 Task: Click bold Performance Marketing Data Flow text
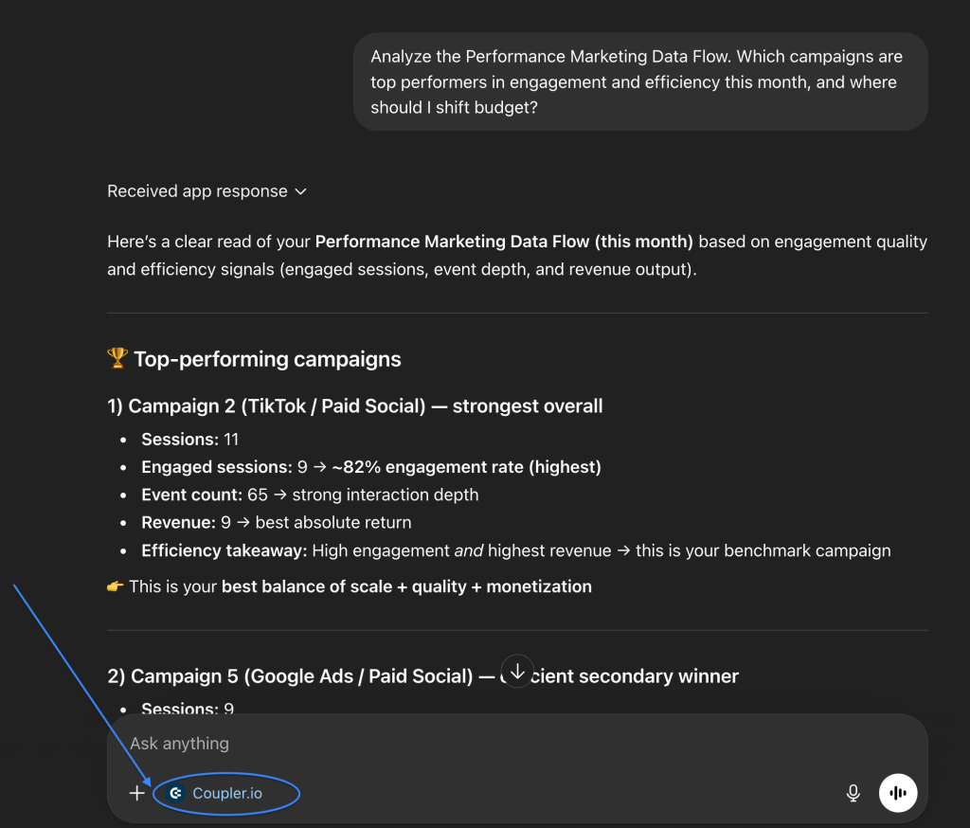pos(504,242)
